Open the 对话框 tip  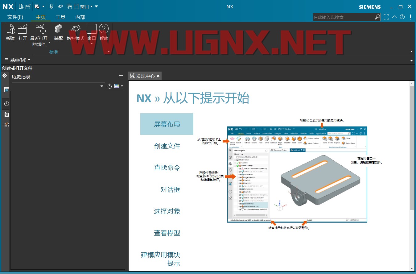pos(170,189)
